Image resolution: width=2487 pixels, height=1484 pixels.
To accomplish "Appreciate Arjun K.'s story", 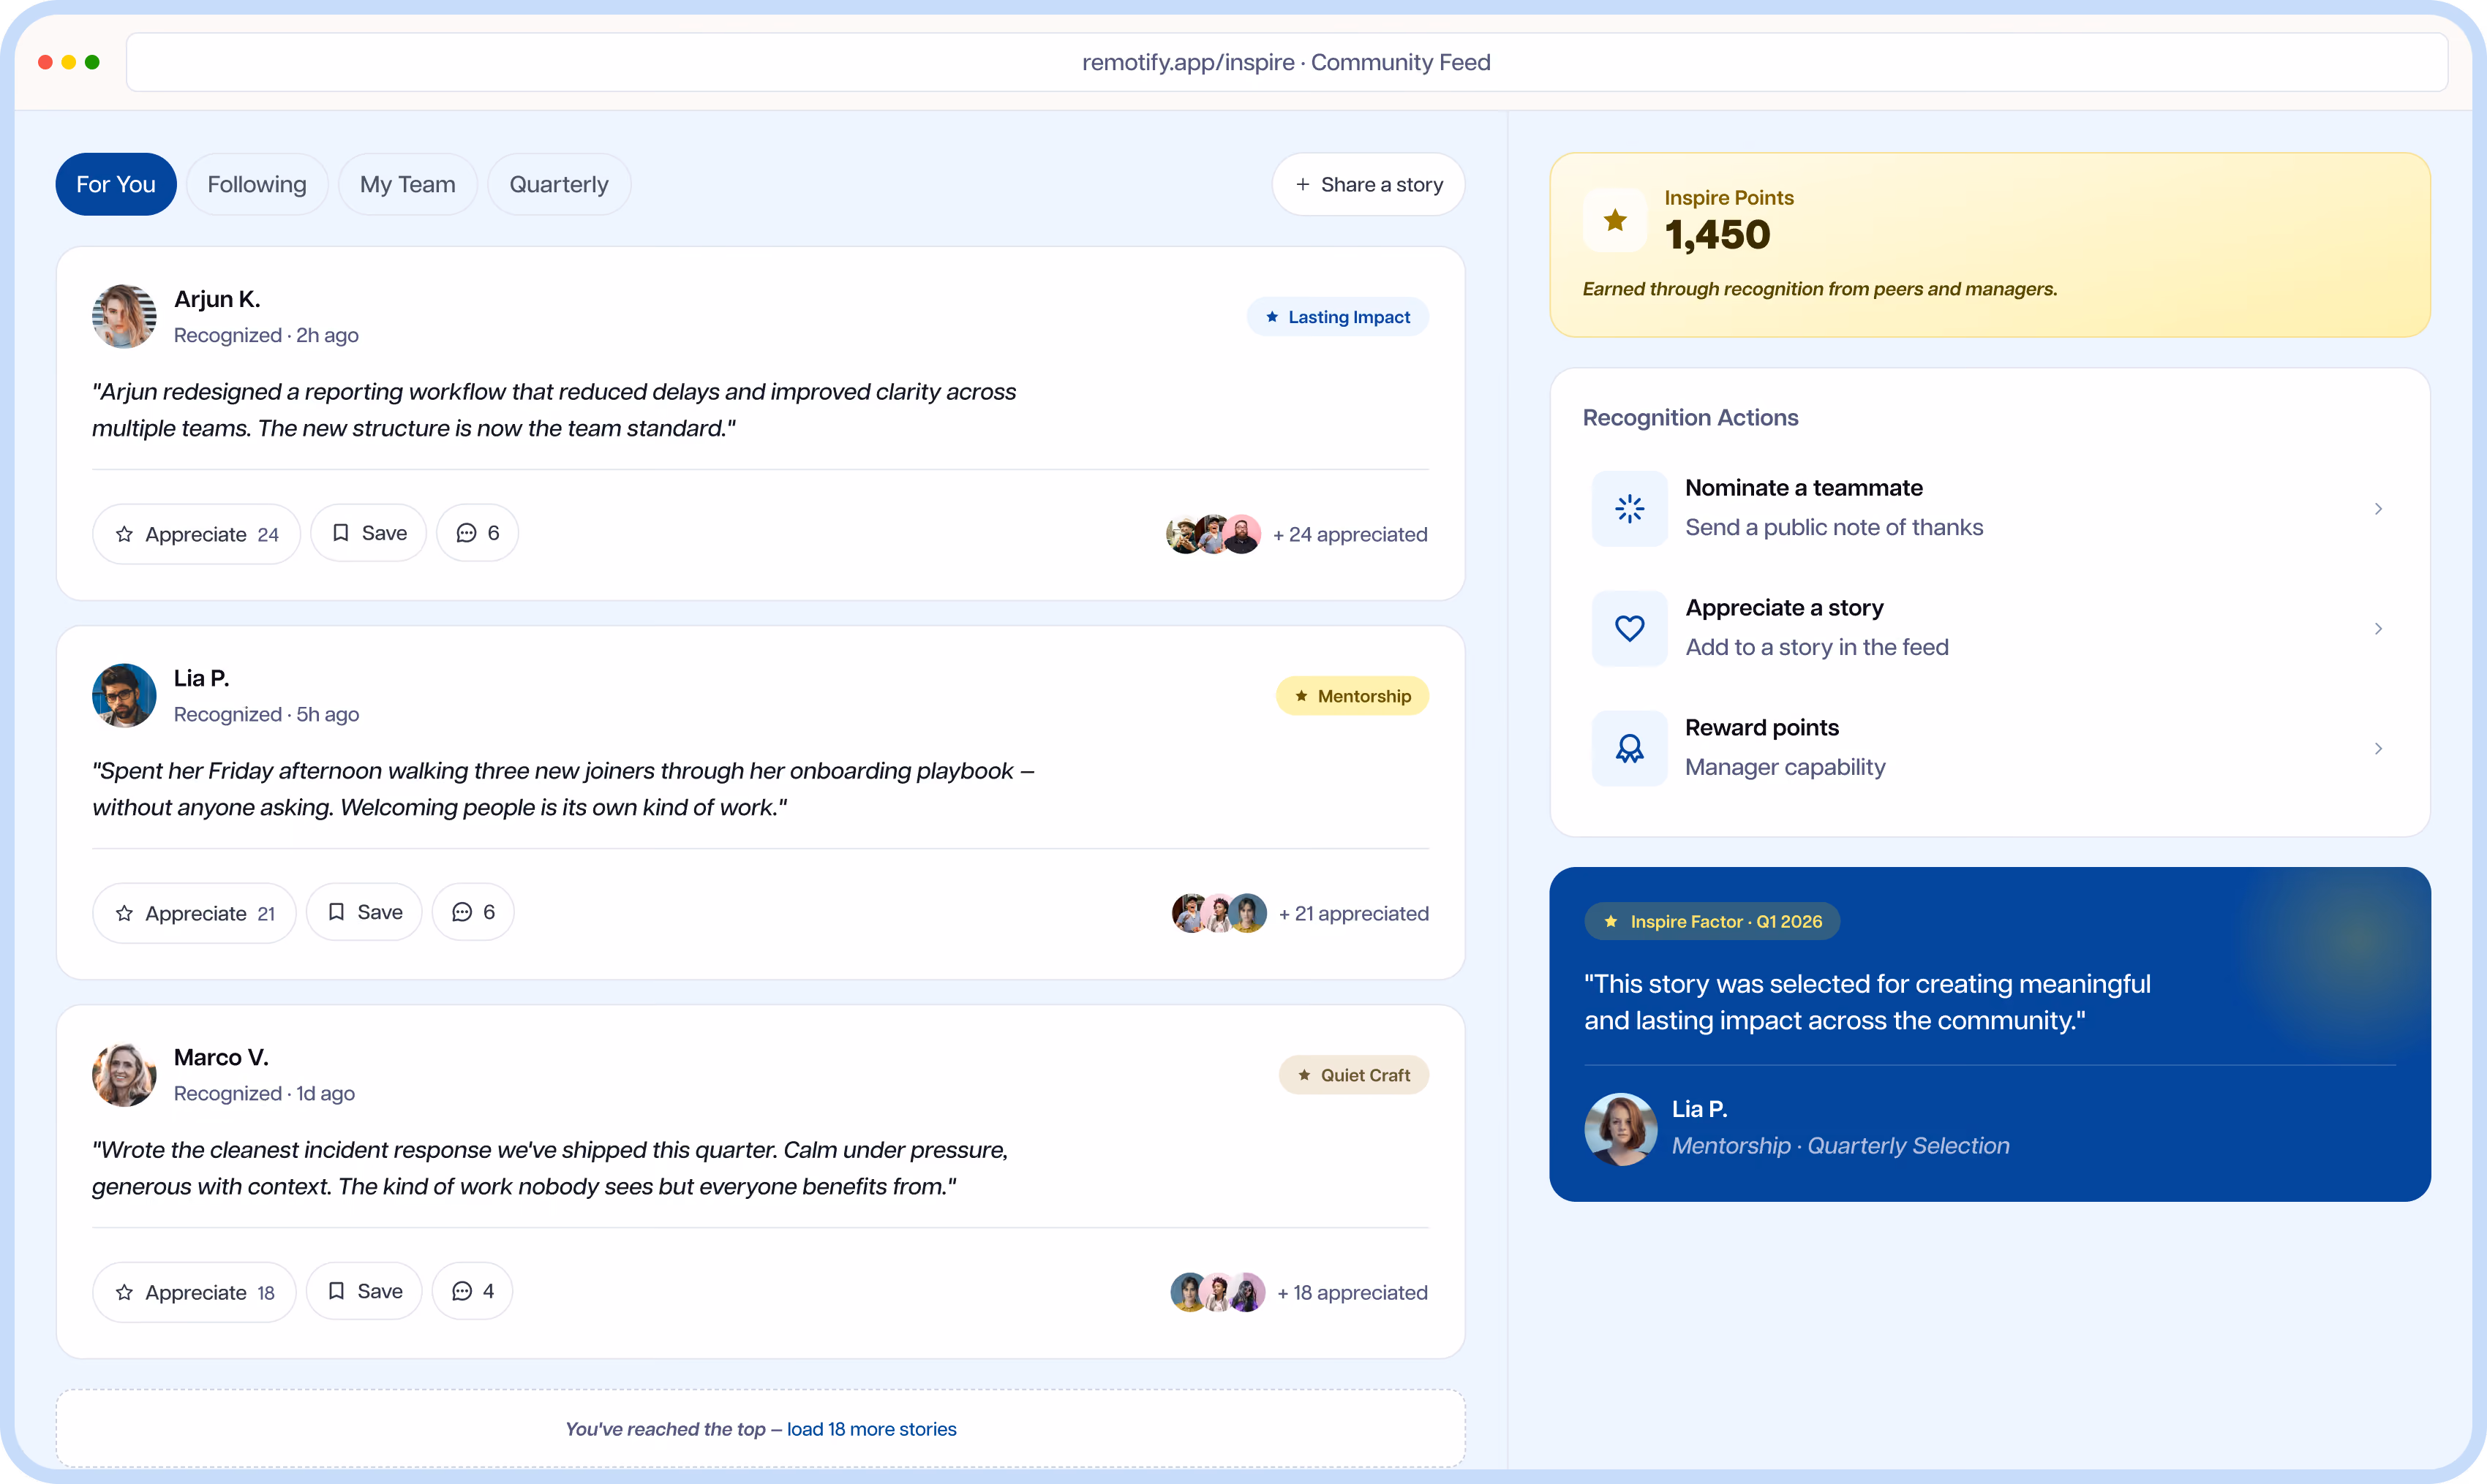I will click(196, 534).
